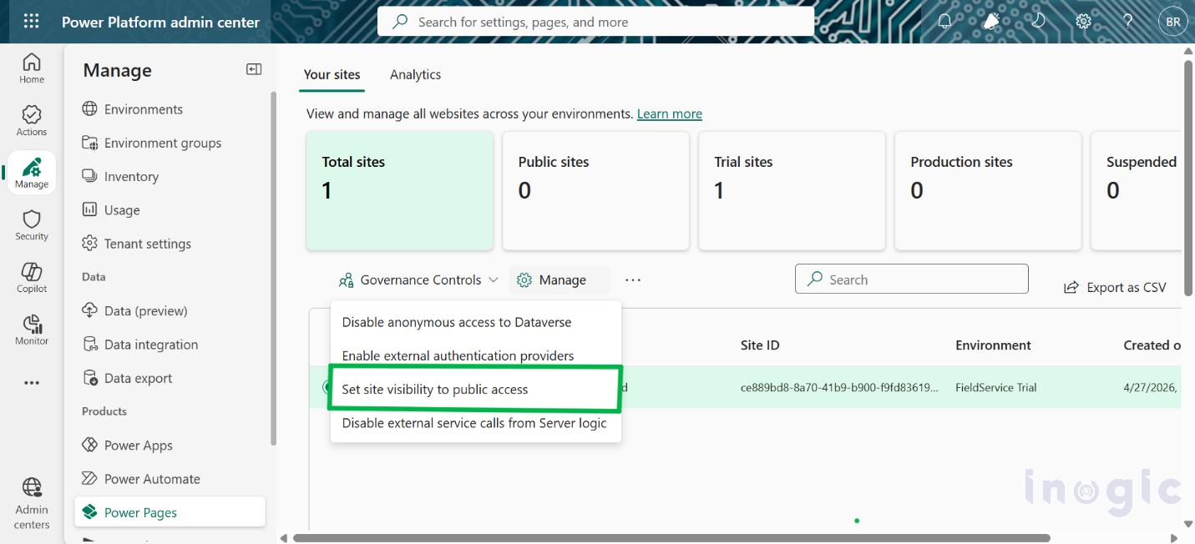
Task: Follow the Learn more link
Action: tap(669, 113)
